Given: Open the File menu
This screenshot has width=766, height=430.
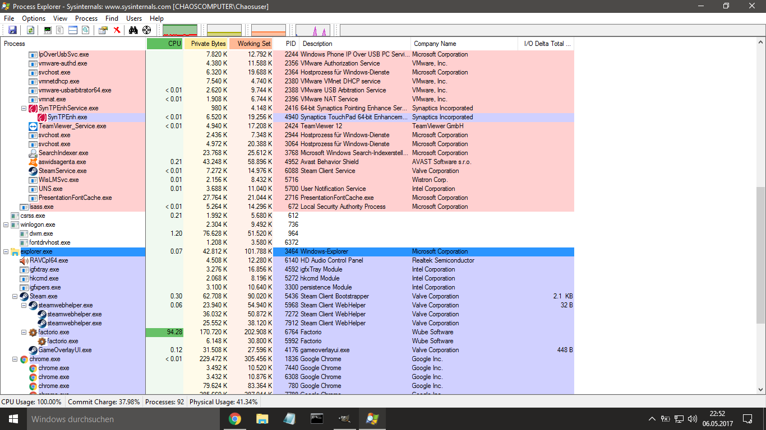Looking at the screenshot, I should (9, 18).
